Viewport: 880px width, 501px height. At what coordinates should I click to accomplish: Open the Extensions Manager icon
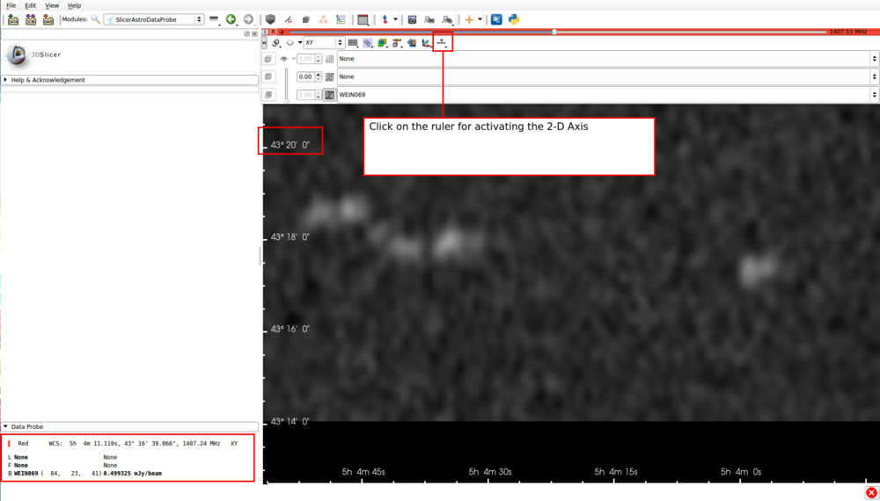point(496,19)
